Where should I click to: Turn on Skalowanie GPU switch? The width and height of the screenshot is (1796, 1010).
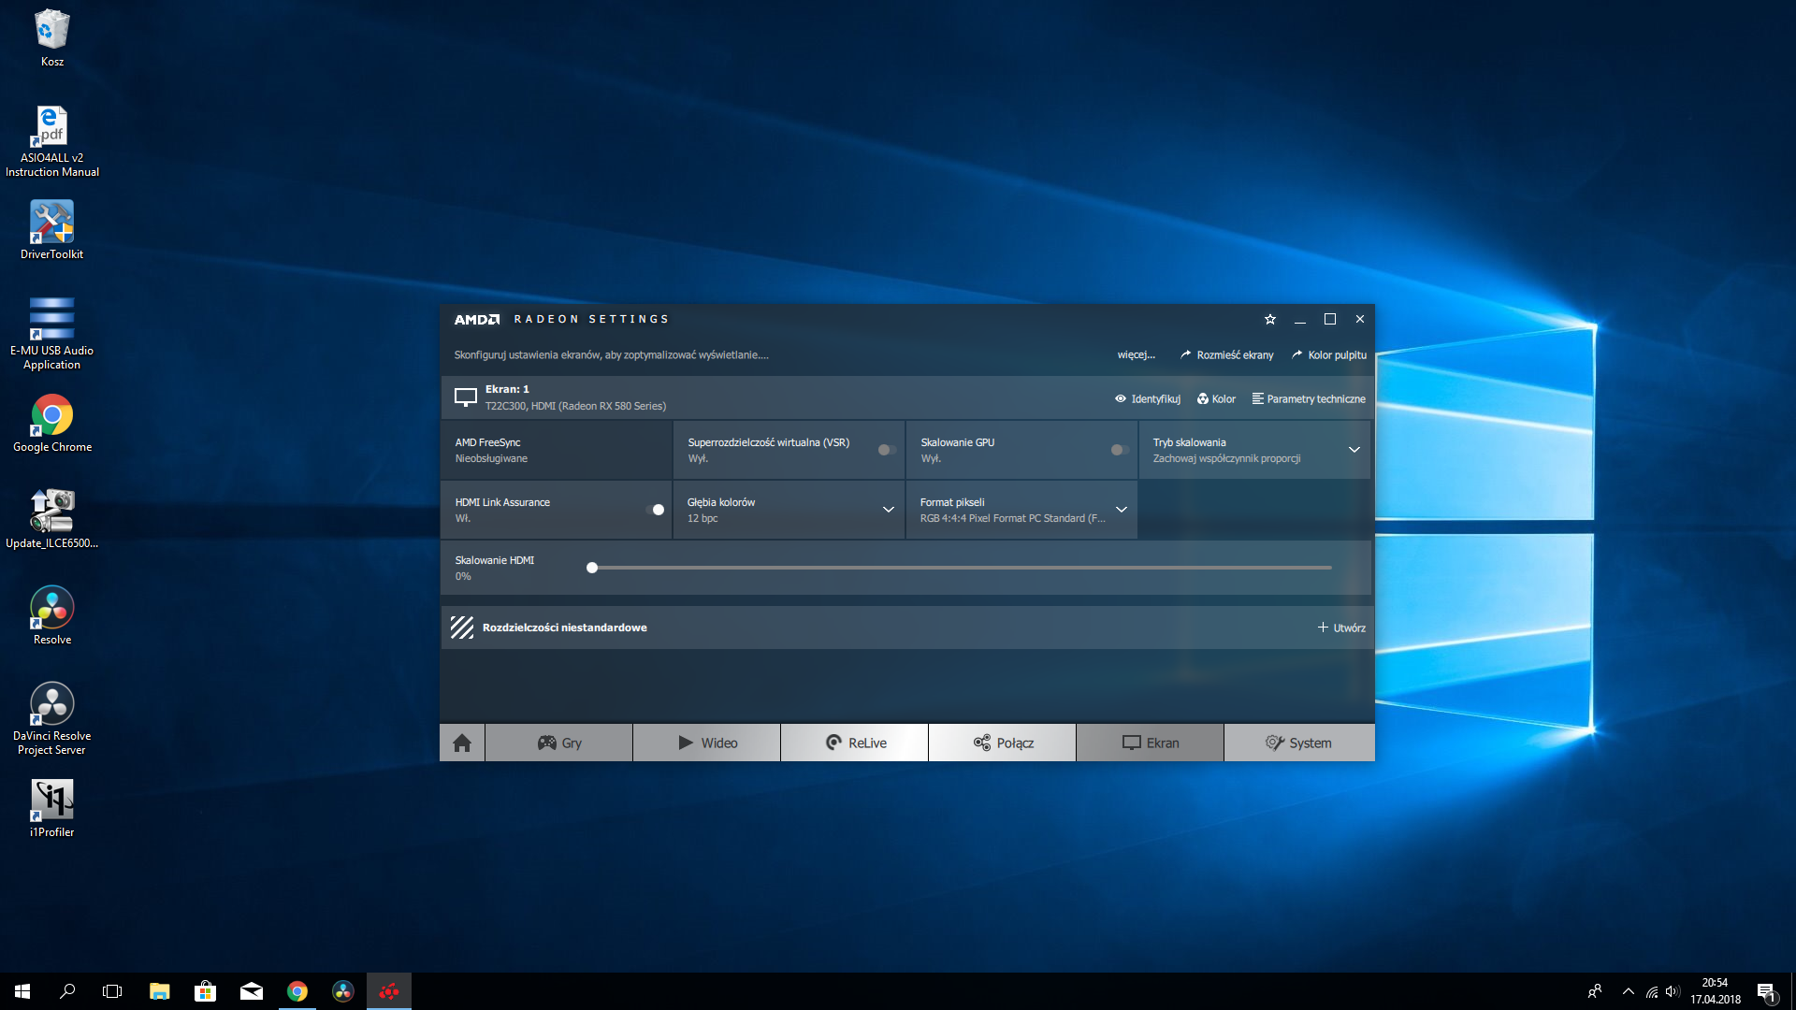tap(1119, 450)
